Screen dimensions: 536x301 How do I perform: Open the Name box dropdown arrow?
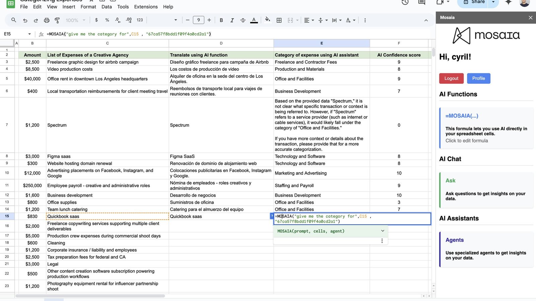[x=29, y=34]
